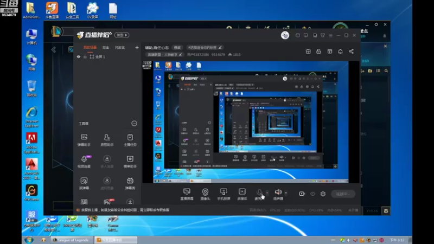This screenshot has width=434, height=244.
Task: Click the third icon in top-right toolbar
Action: [x=330, y=52]
